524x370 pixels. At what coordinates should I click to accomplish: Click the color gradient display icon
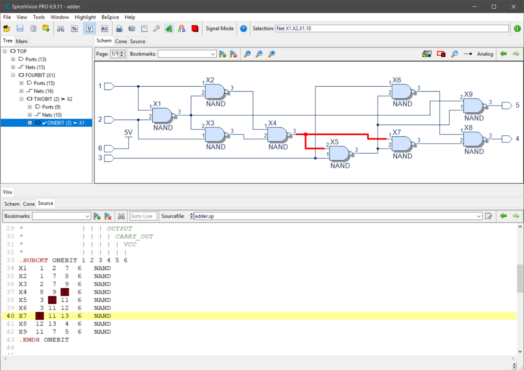point(427,54)
